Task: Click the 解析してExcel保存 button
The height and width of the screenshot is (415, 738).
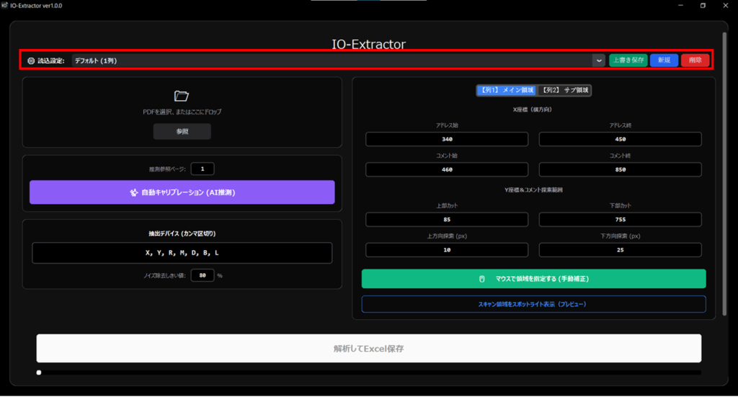Action: [368, 349]
